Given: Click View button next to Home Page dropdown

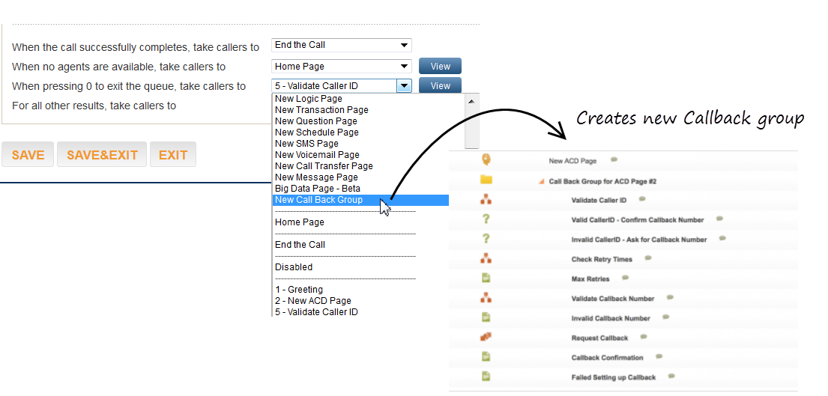Looking at the screenshot, I should (440, 67).
